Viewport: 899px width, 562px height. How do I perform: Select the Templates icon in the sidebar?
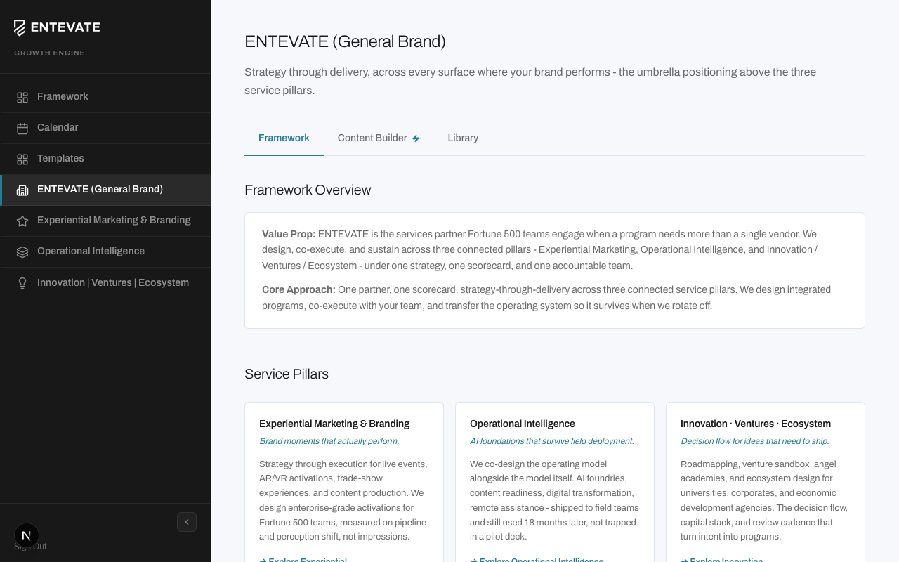(x=22, y=159)
